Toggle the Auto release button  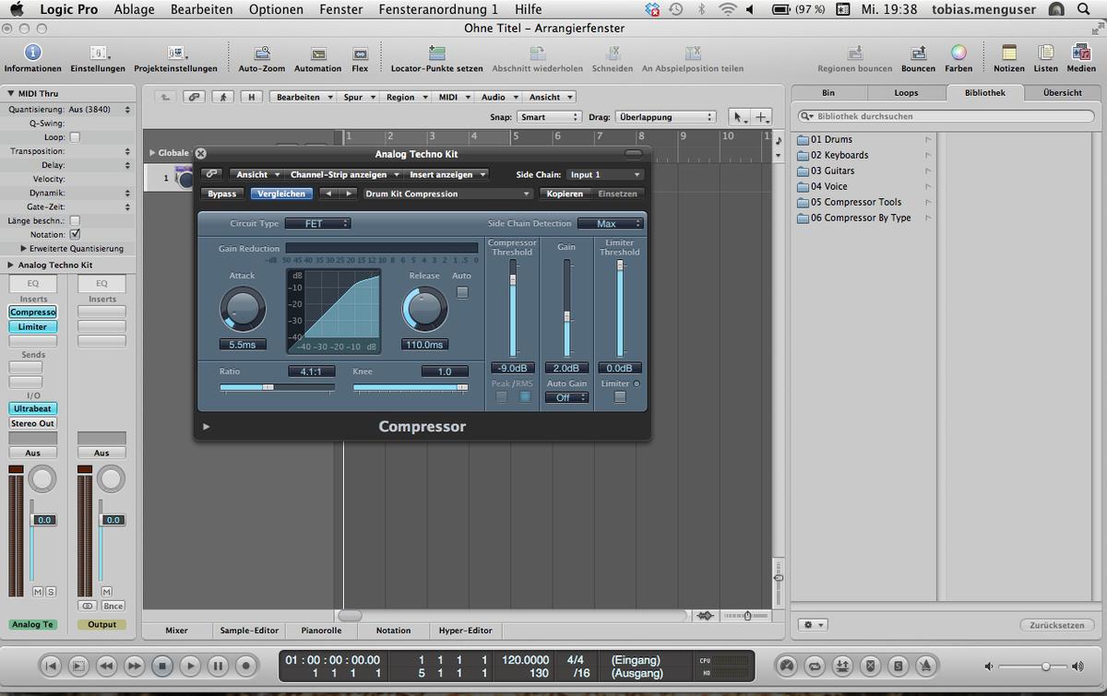click(462, 292)
